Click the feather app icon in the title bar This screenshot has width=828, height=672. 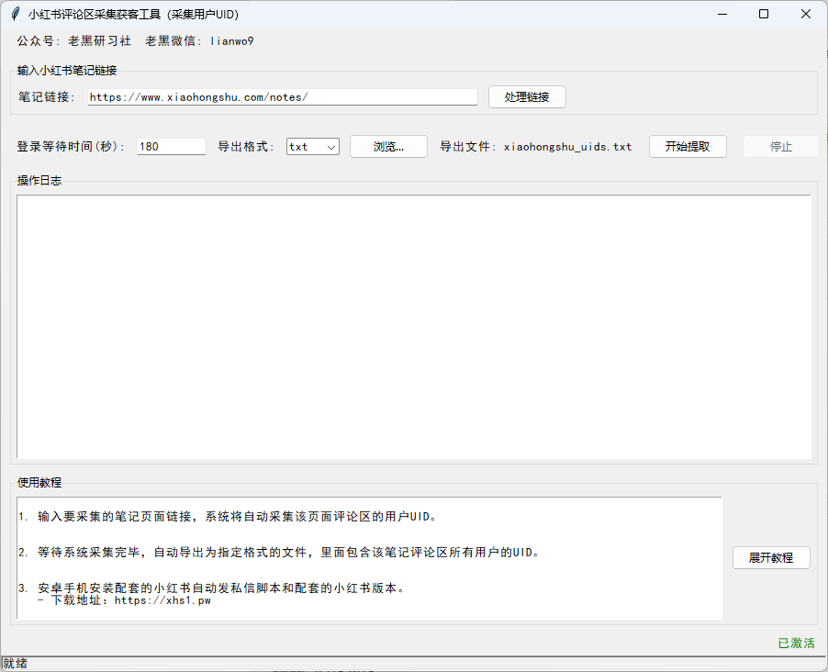click(x=16, y=12)
